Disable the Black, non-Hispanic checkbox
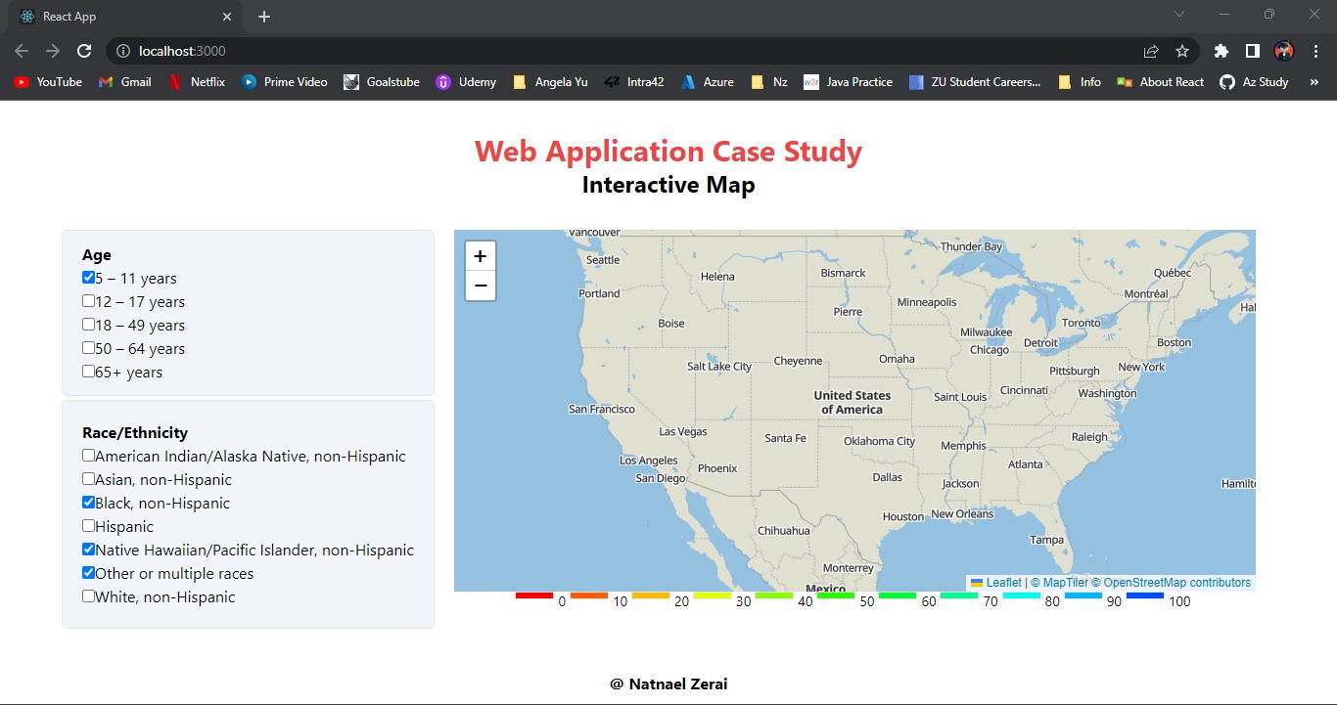Image resolution: width=1337 pixels, height=705 pixels. 88,503
